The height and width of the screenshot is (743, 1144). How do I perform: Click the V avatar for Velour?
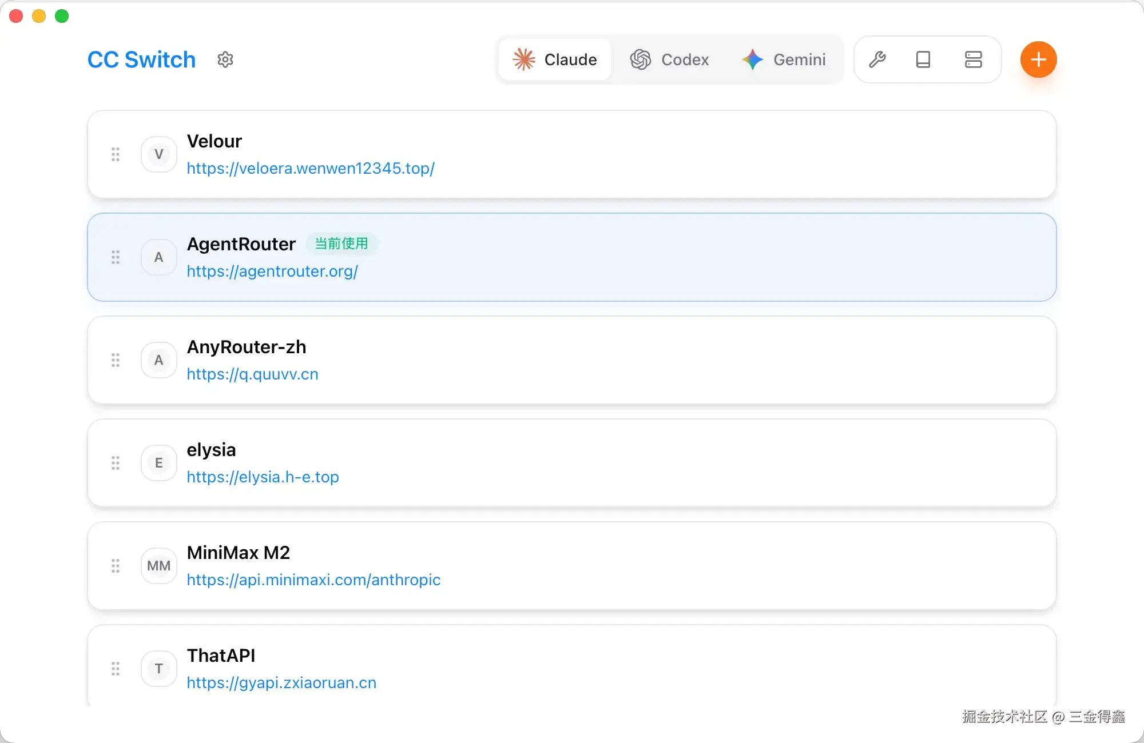tap(159, 154)
